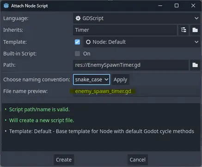Click the enemy_spawn_timer.gd file name preview
Screen dimensions: 202x167
(x=103, y=91)
